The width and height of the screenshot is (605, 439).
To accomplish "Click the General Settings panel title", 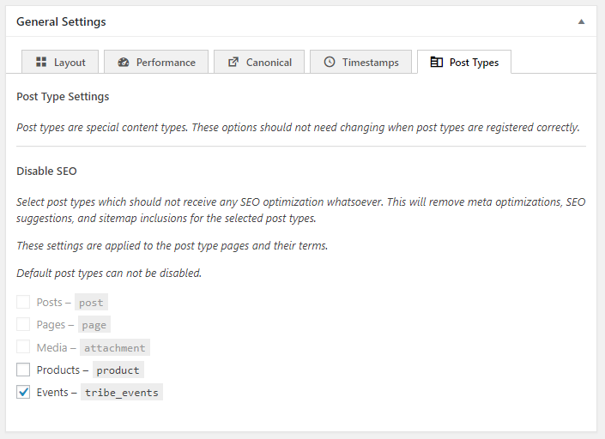I will [x=61, y=21].
